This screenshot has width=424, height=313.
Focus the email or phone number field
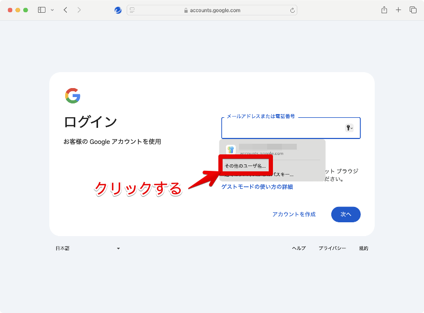point(291,128)
